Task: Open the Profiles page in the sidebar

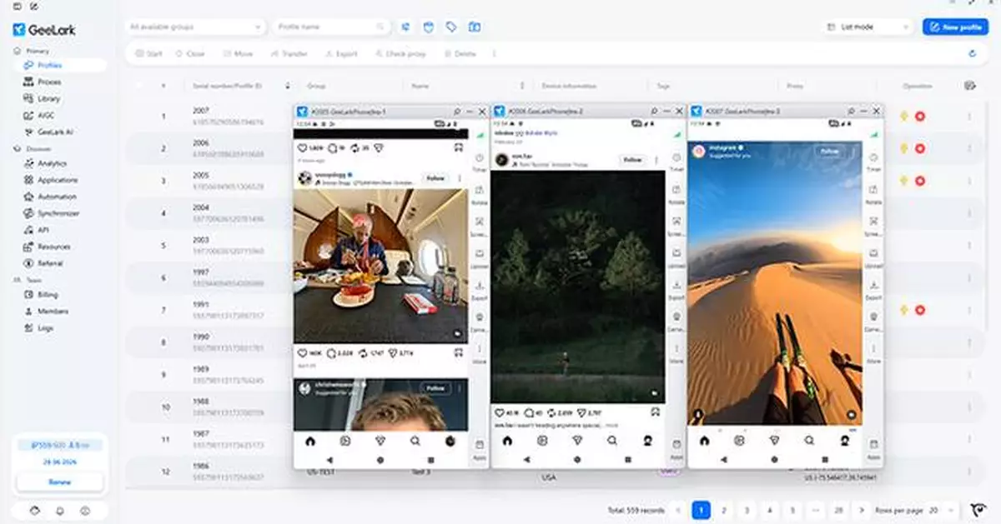Action: 60,65
